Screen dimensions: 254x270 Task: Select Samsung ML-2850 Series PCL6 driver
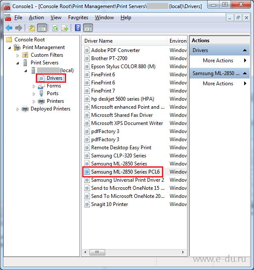pos(125,172)
